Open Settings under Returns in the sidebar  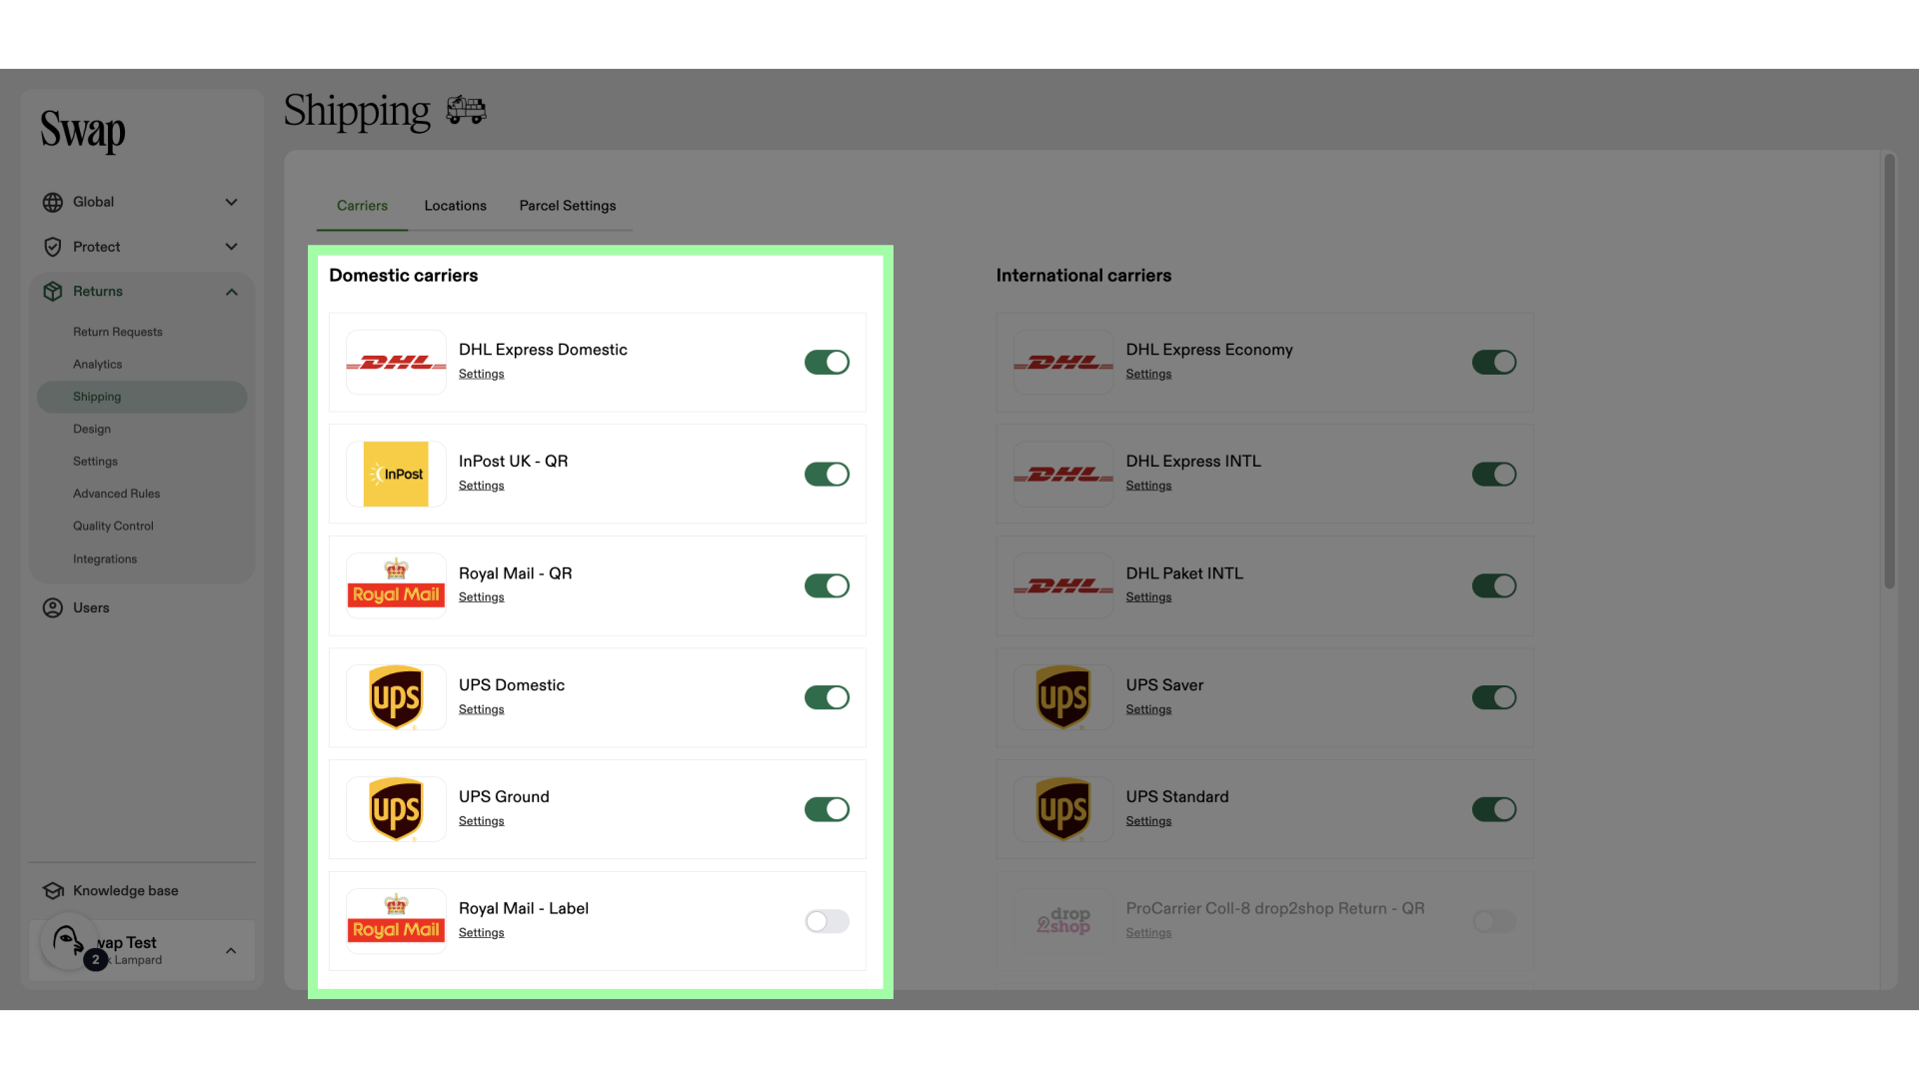[95, 462]
